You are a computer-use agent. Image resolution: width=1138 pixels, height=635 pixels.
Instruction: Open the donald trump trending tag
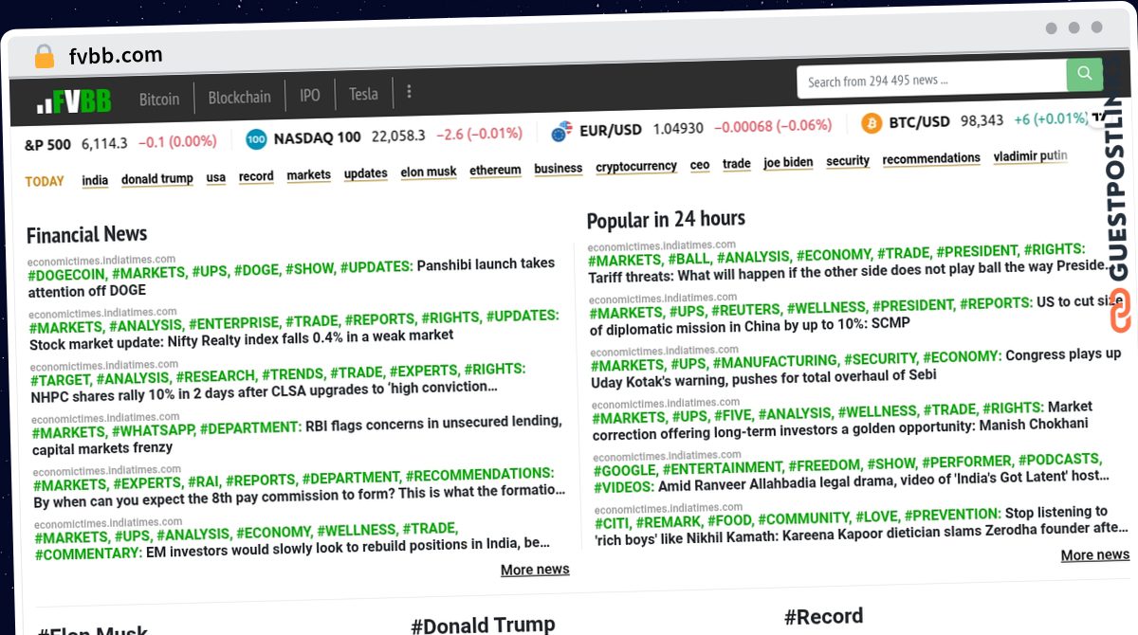tap(157, 178)
